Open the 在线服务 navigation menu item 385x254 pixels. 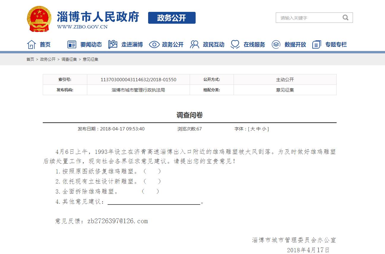pos(254,44)
